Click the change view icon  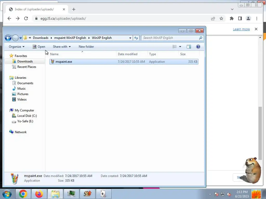point(174,47)
